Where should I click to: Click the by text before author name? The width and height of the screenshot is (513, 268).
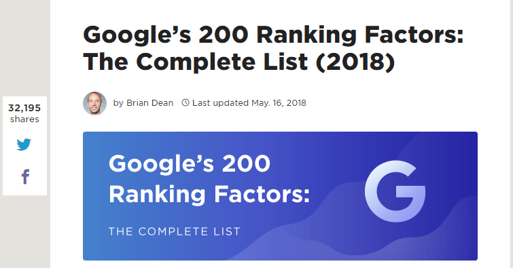click(118, 103)
